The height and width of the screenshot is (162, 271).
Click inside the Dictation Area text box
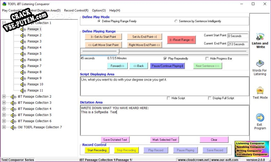coord(164,124)
